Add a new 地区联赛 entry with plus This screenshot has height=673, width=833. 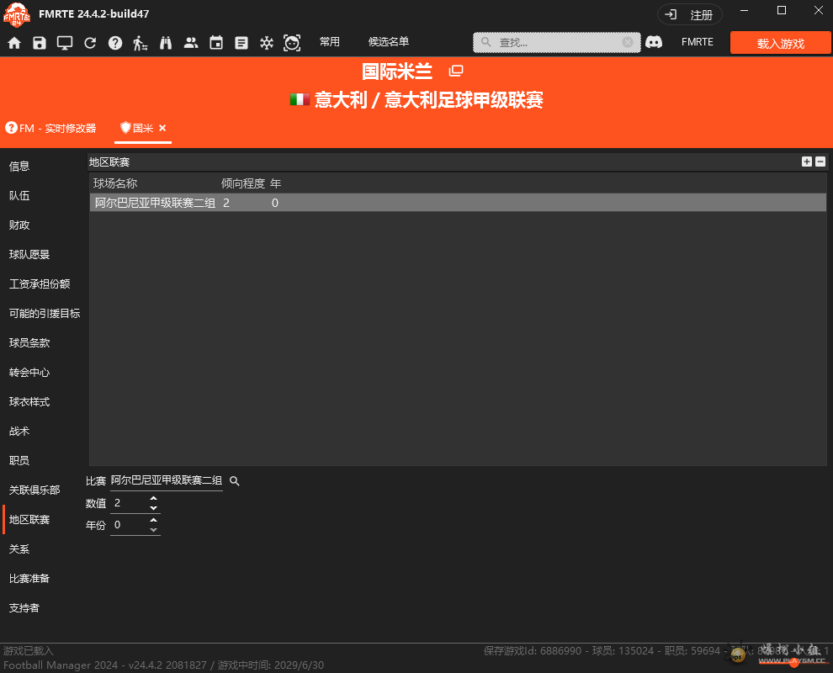click(807, 162)
